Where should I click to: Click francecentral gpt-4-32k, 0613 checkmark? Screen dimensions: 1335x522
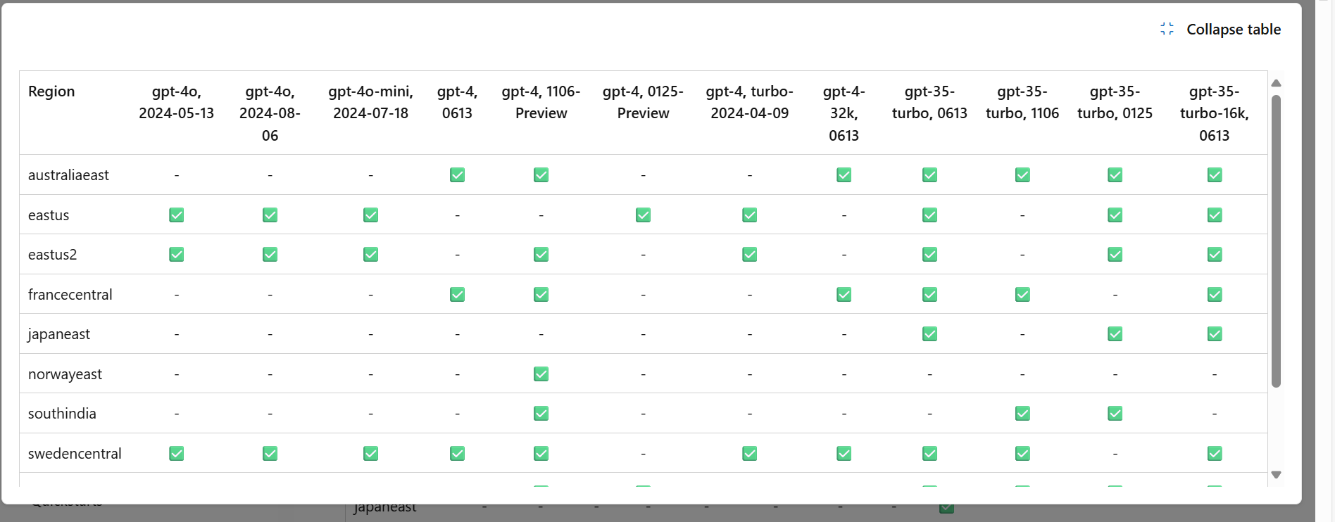pos(844,294)
